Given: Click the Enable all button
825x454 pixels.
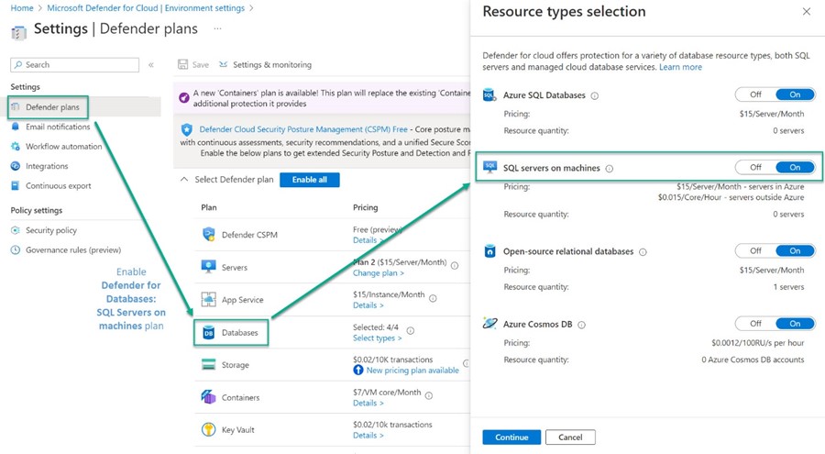Looking at the screenshot, I should coord(309,180).
